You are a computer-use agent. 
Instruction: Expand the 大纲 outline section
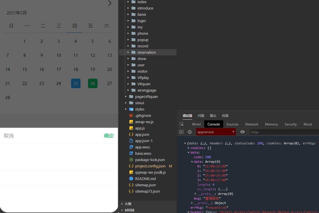pos(122,204)
